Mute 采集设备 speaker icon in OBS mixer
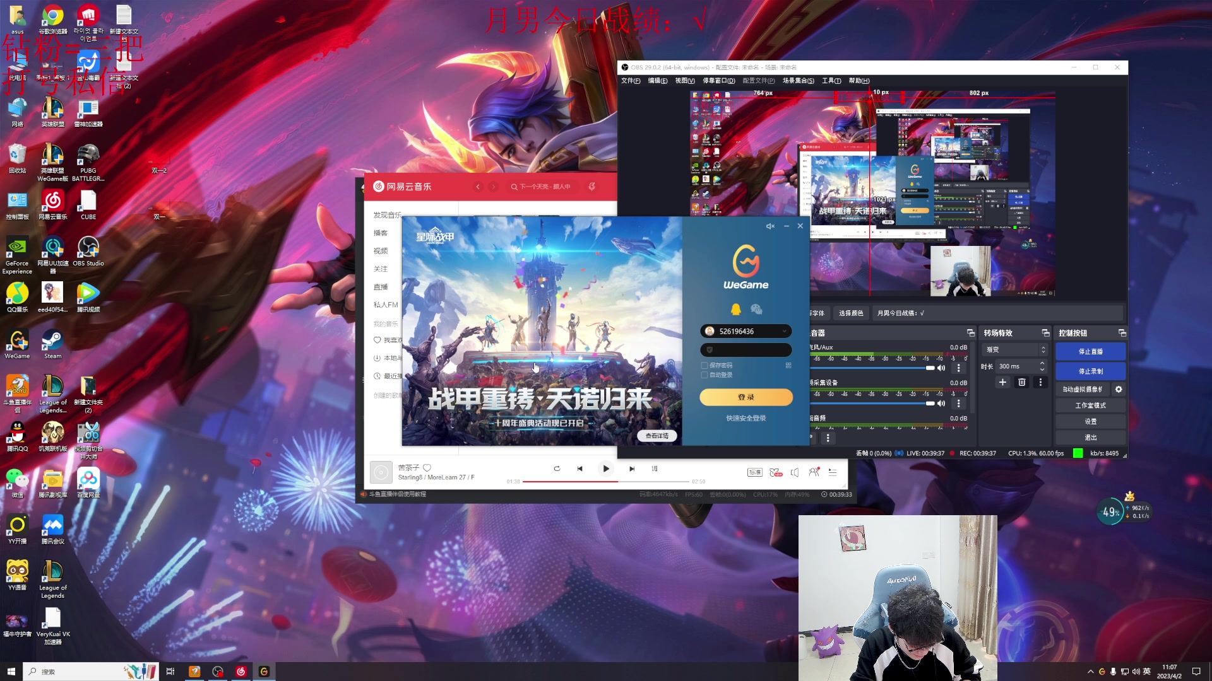This screenshot has height=681, width=1212. [x=941, y=404]
